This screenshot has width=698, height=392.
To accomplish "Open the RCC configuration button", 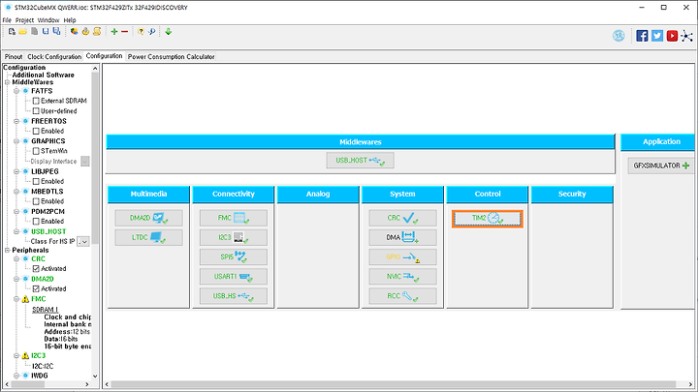I will click(x=402, y=296).
